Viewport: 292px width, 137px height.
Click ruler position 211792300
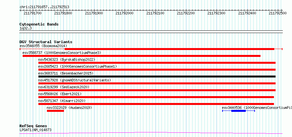tap(217, 13)
